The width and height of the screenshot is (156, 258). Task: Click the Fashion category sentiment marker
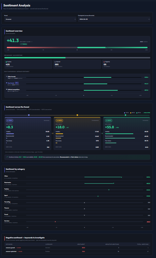click(109, 190)
